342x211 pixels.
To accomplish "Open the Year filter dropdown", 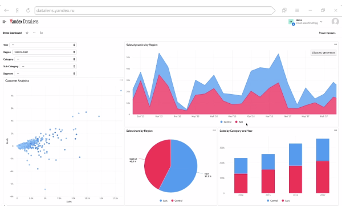I will tap(43, 45).
